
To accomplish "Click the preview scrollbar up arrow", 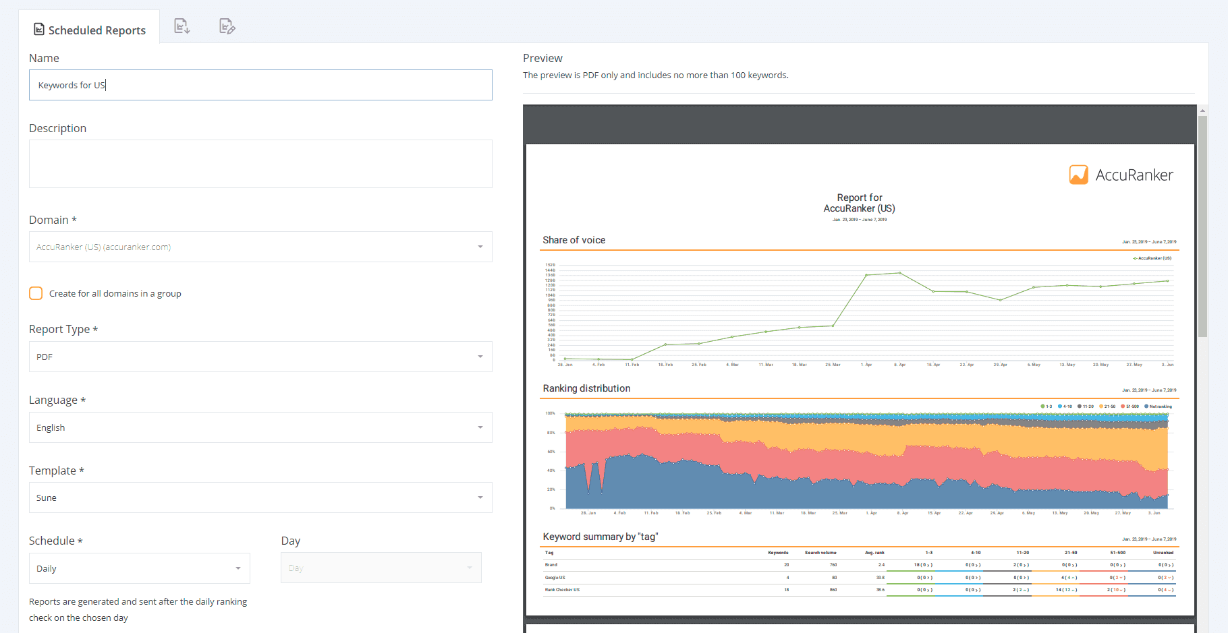I will coord(1202,111).
